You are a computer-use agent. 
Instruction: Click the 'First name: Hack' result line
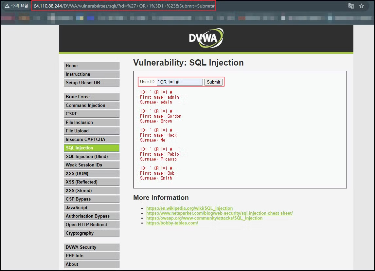coord(158,135)
